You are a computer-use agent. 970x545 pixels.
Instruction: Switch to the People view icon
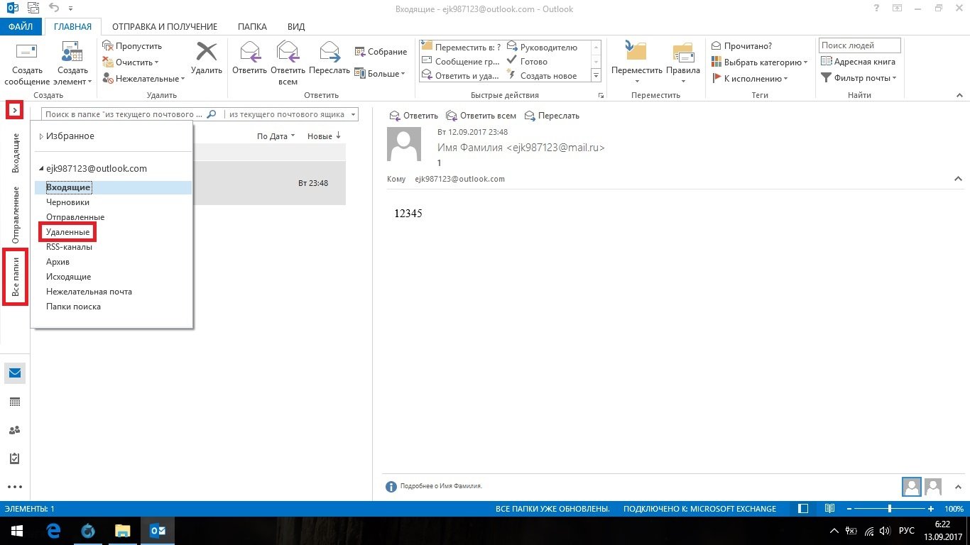(x=15, y=430)
